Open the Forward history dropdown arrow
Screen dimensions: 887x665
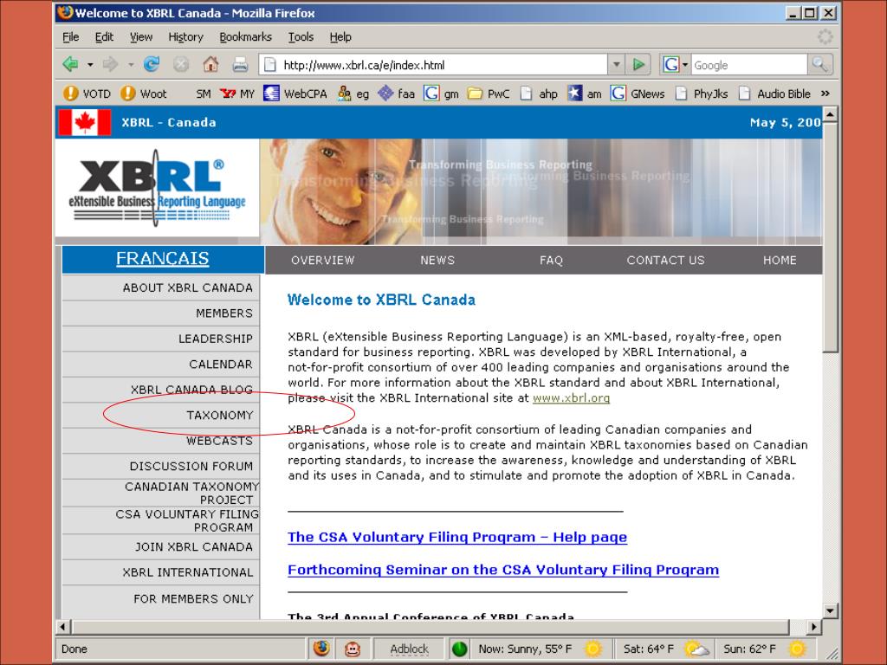click(x=131, y=64)
